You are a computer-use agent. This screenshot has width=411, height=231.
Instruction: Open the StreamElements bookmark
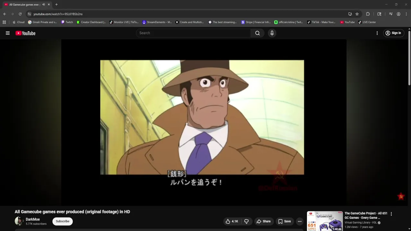pyautogui.click(x=157, y=22)
